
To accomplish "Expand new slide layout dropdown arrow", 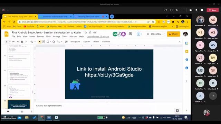I will [10, 42].
